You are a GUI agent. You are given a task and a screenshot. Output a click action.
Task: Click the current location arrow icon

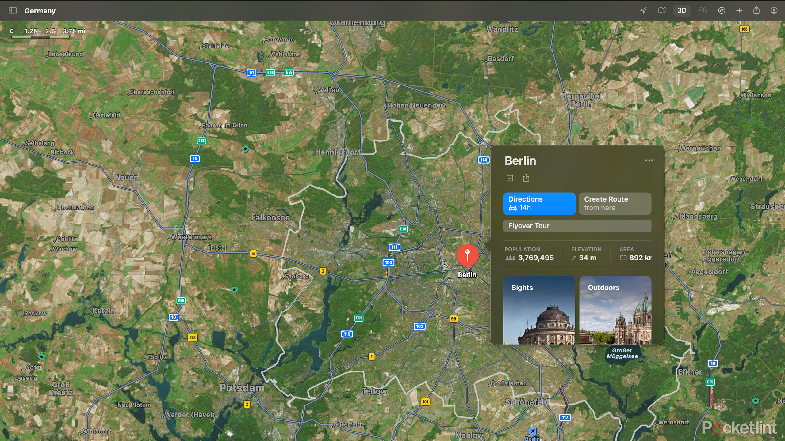[x=643, y=11]
